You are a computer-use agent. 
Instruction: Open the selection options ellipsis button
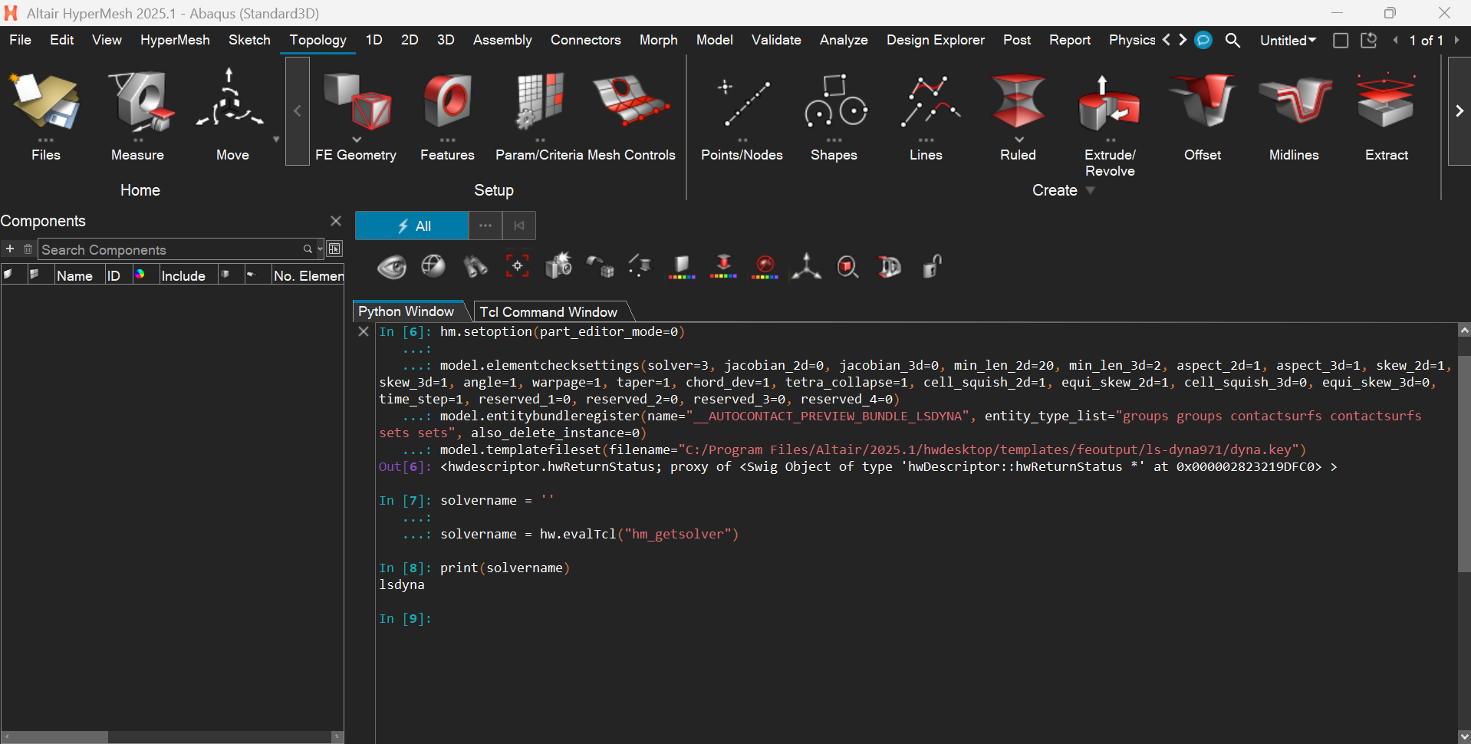485,226
